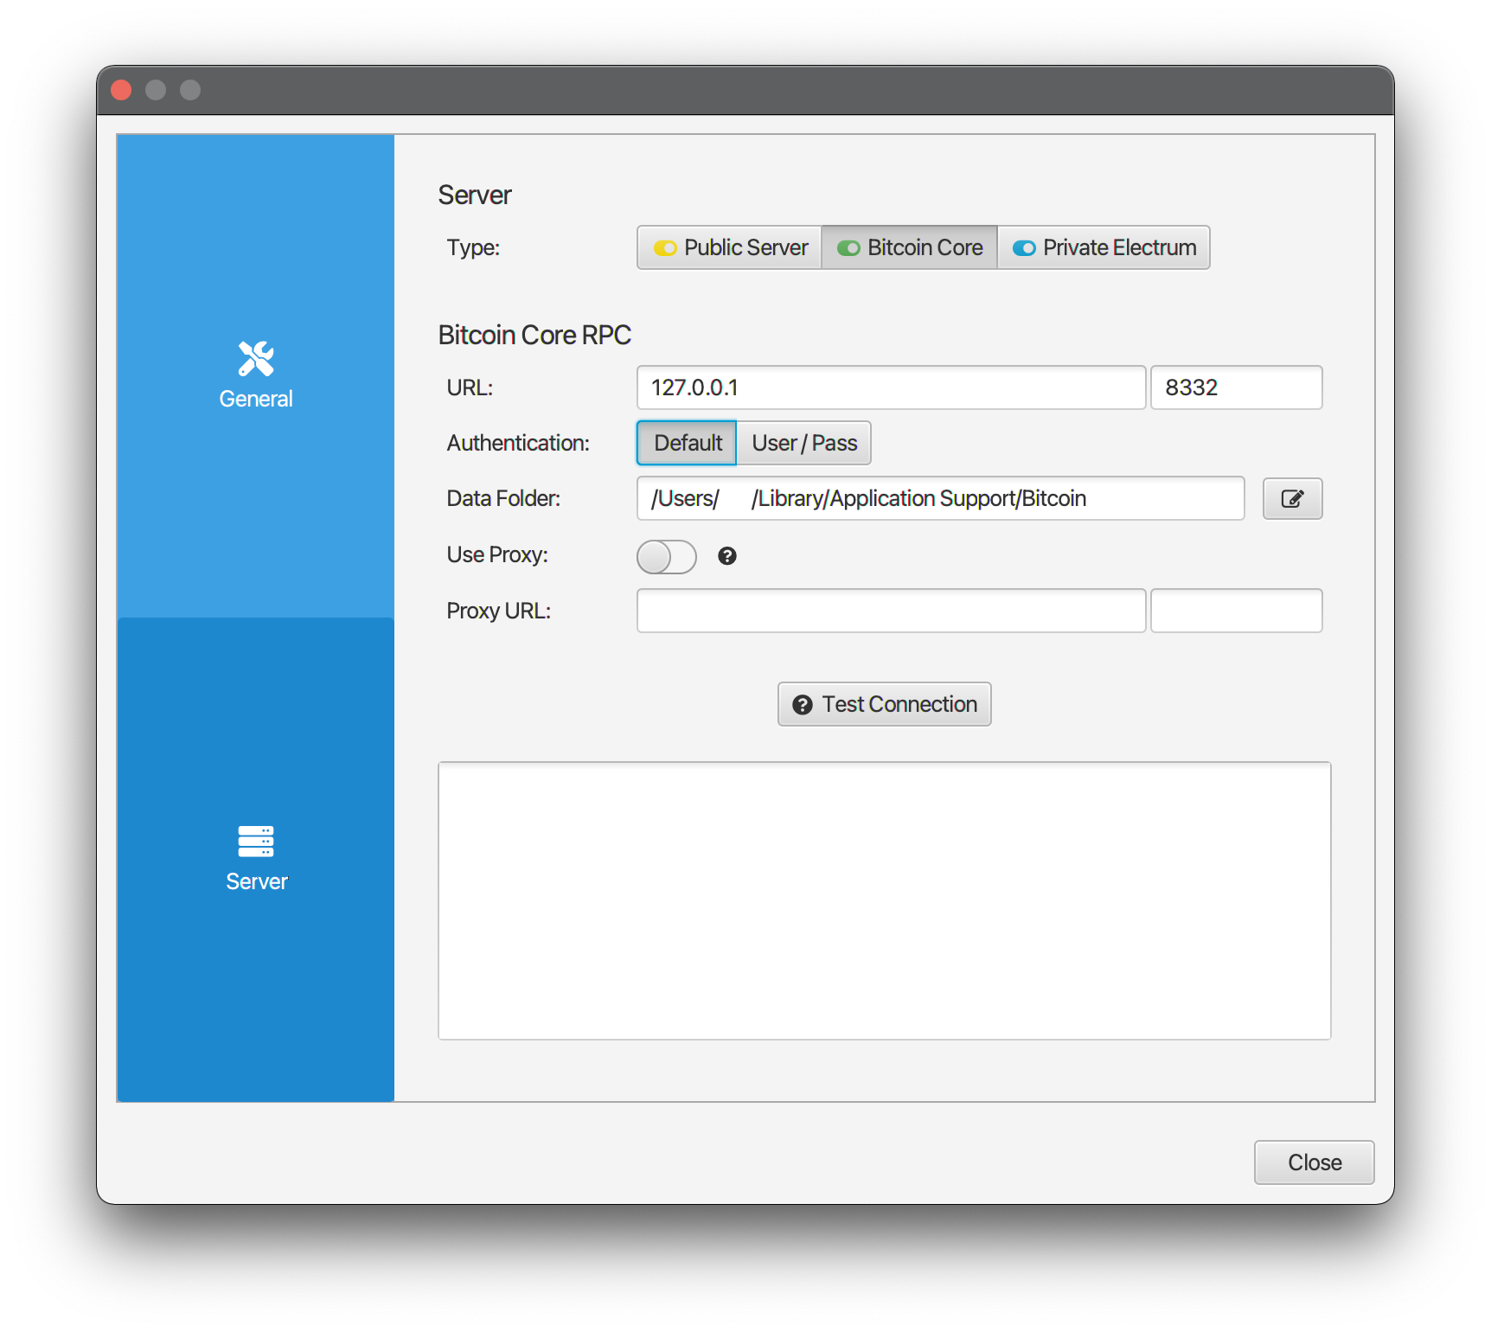Click the Proxy URL port field
Viewport: 1491px width, 1332px height.
1236,611
